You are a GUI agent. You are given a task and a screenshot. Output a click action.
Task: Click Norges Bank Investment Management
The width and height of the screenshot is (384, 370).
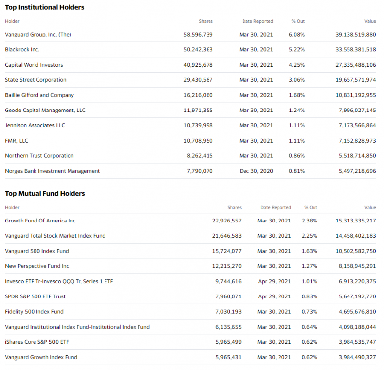click(52, 171)
